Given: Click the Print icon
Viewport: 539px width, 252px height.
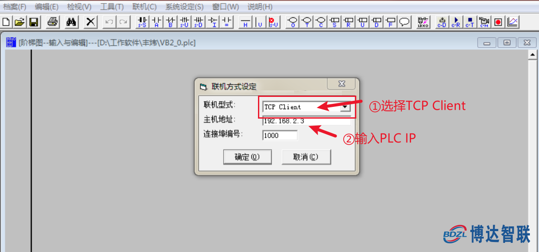Looking at the screenshot, I should pos(52,22).
